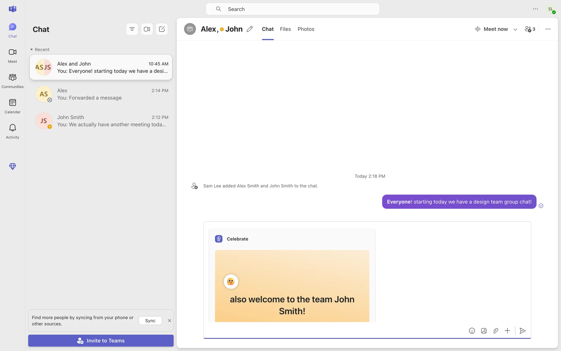Open filter chats icon
This screenshot has height=351, width=561.
[x=132, y=29]
